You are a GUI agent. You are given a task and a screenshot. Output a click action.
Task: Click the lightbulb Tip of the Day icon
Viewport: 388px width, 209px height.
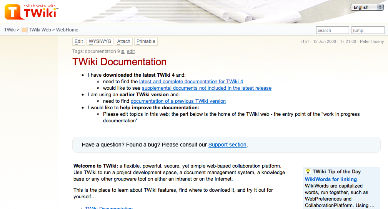pyautogui.click(x=308, y=171)
